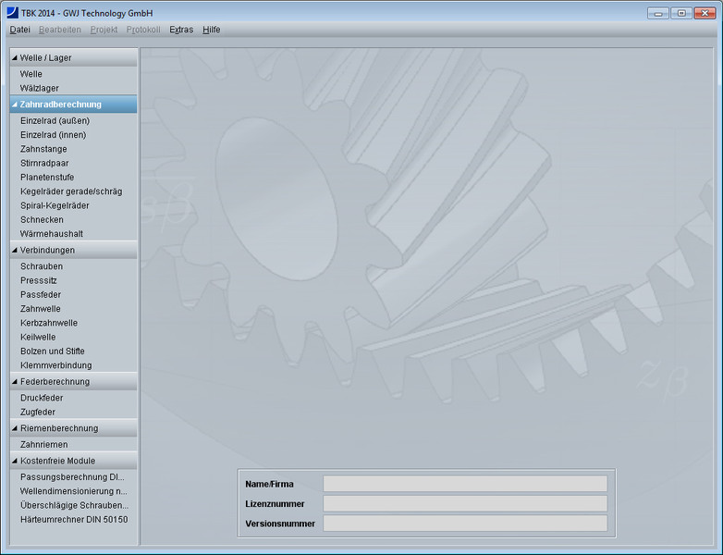This screenshot has height=555, width=723.
Task: Open Einzelrad (außen) calculation
Action: tap(55, 120)
